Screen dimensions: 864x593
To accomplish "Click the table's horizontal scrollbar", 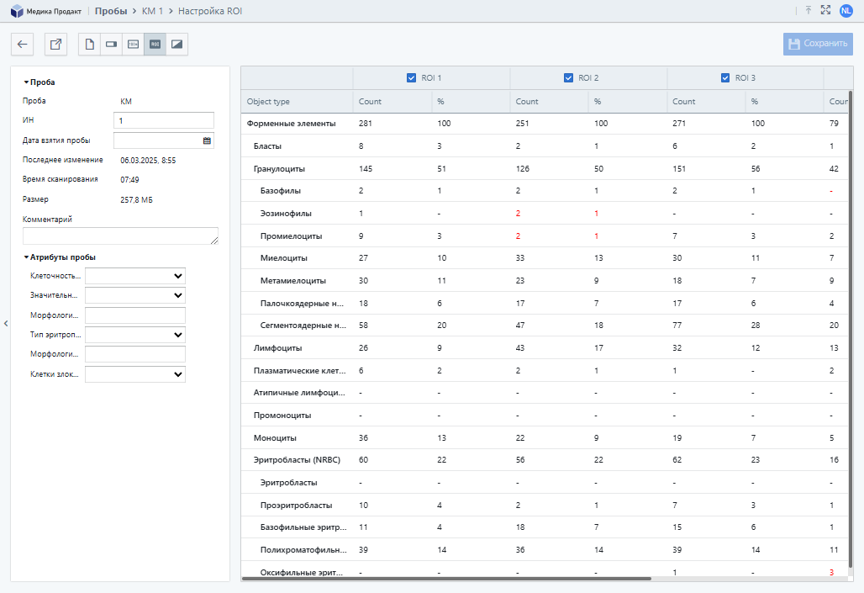I will point(446,579).
